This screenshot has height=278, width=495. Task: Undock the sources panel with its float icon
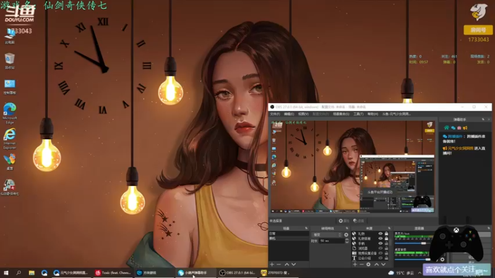(x=389, y=228)
